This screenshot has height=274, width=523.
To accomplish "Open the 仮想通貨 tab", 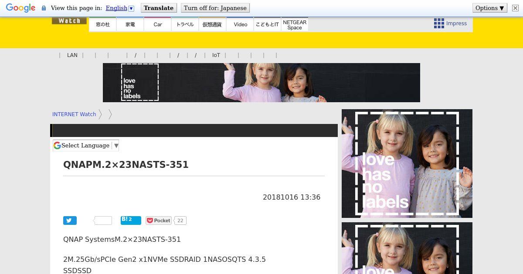I will pos(213,24).
